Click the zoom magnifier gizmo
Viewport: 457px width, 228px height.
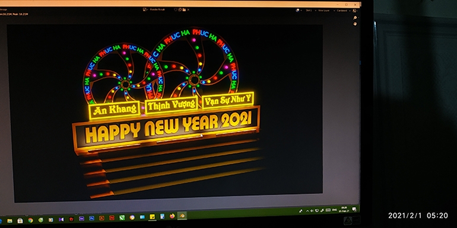pos(355,18)
